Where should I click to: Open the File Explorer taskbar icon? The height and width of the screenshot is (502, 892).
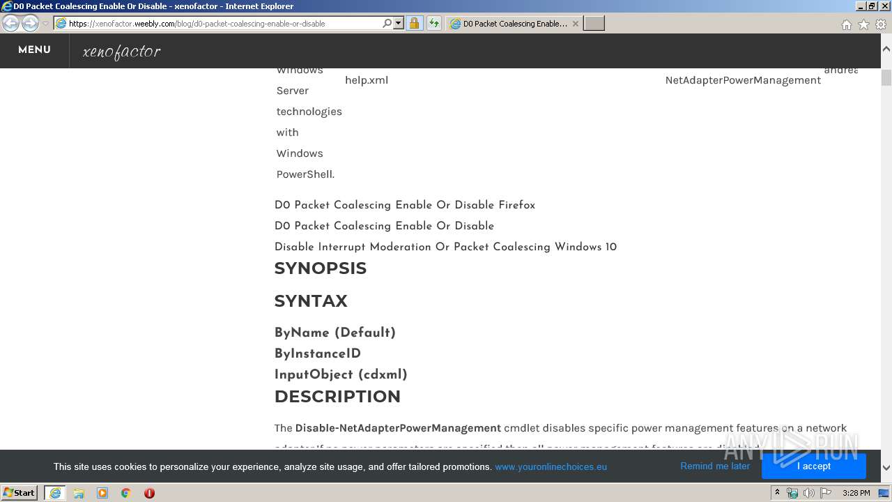click(79, 493)
